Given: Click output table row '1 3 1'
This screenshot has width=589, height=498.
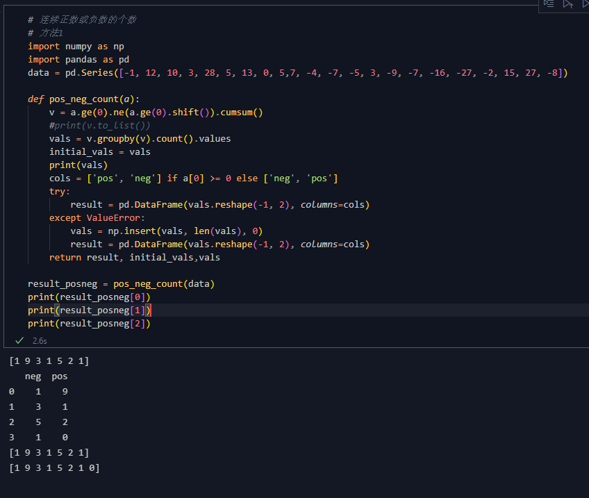Looking at the screenshot, I should pyautogui.click(x=38, y=407).
